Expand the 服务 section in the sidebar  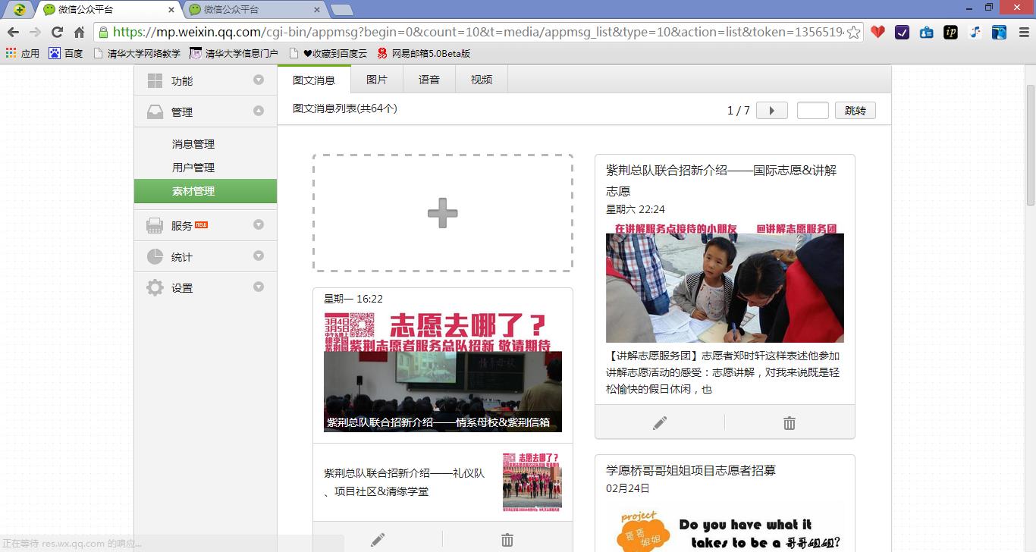coord(259,224)
